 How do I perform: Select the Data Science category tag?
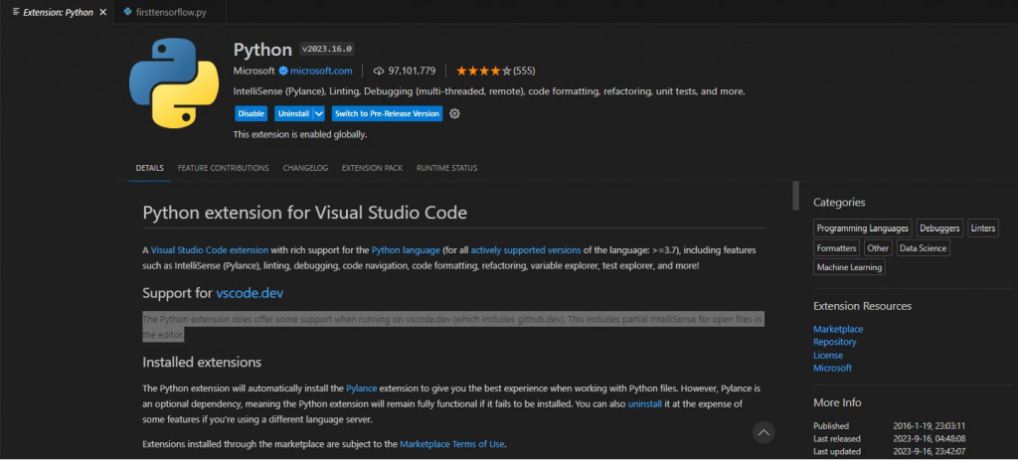tap(923, 247)
